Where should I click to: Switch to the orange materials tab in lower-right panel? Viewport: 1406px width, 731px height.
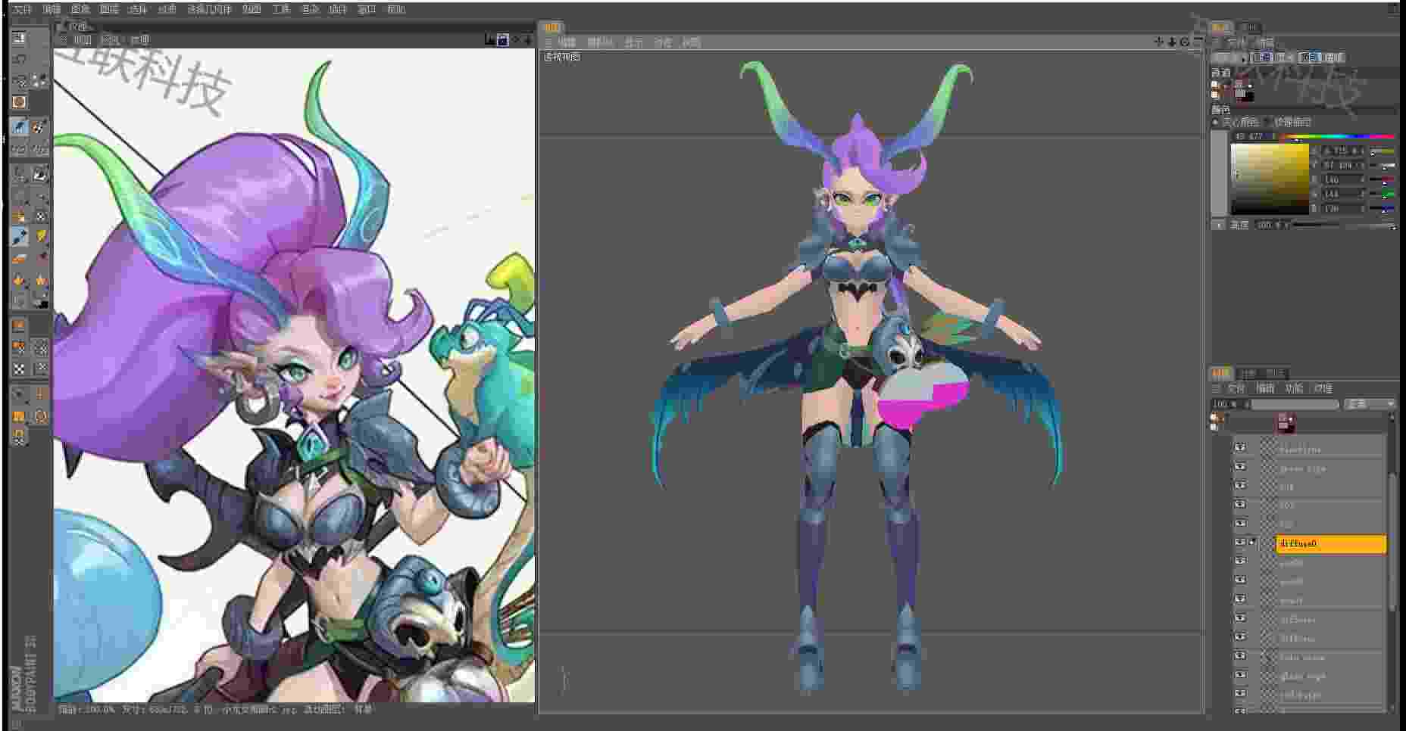(1220, 373)
